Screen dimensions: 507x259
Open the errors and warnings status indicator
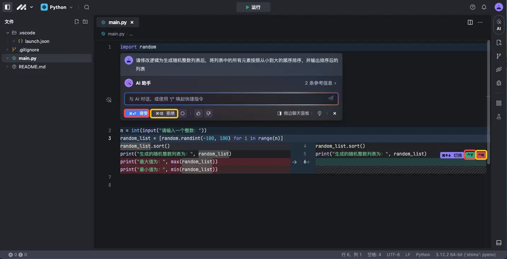point(18,254)
